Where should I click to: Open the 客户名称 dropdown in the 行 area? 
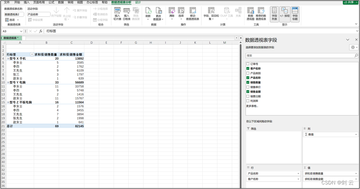pyautogui.click(x=298, y=179)
